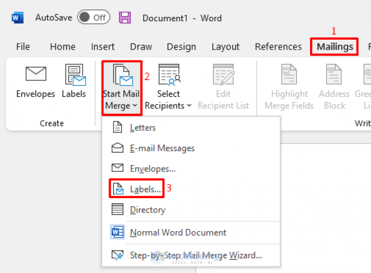The width and height of the screenshot is (371, 273).
Task: Click the Labels label in Create group
Action: click(74, 94)
